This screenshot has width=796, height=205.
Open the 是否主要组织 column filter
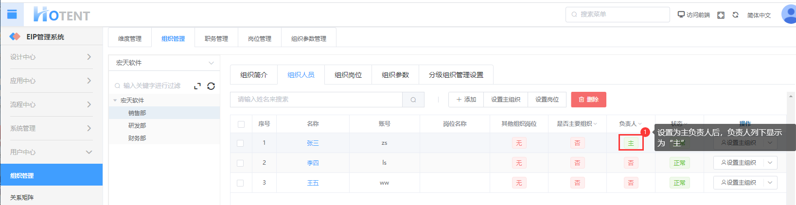click(x=595, y=124)
